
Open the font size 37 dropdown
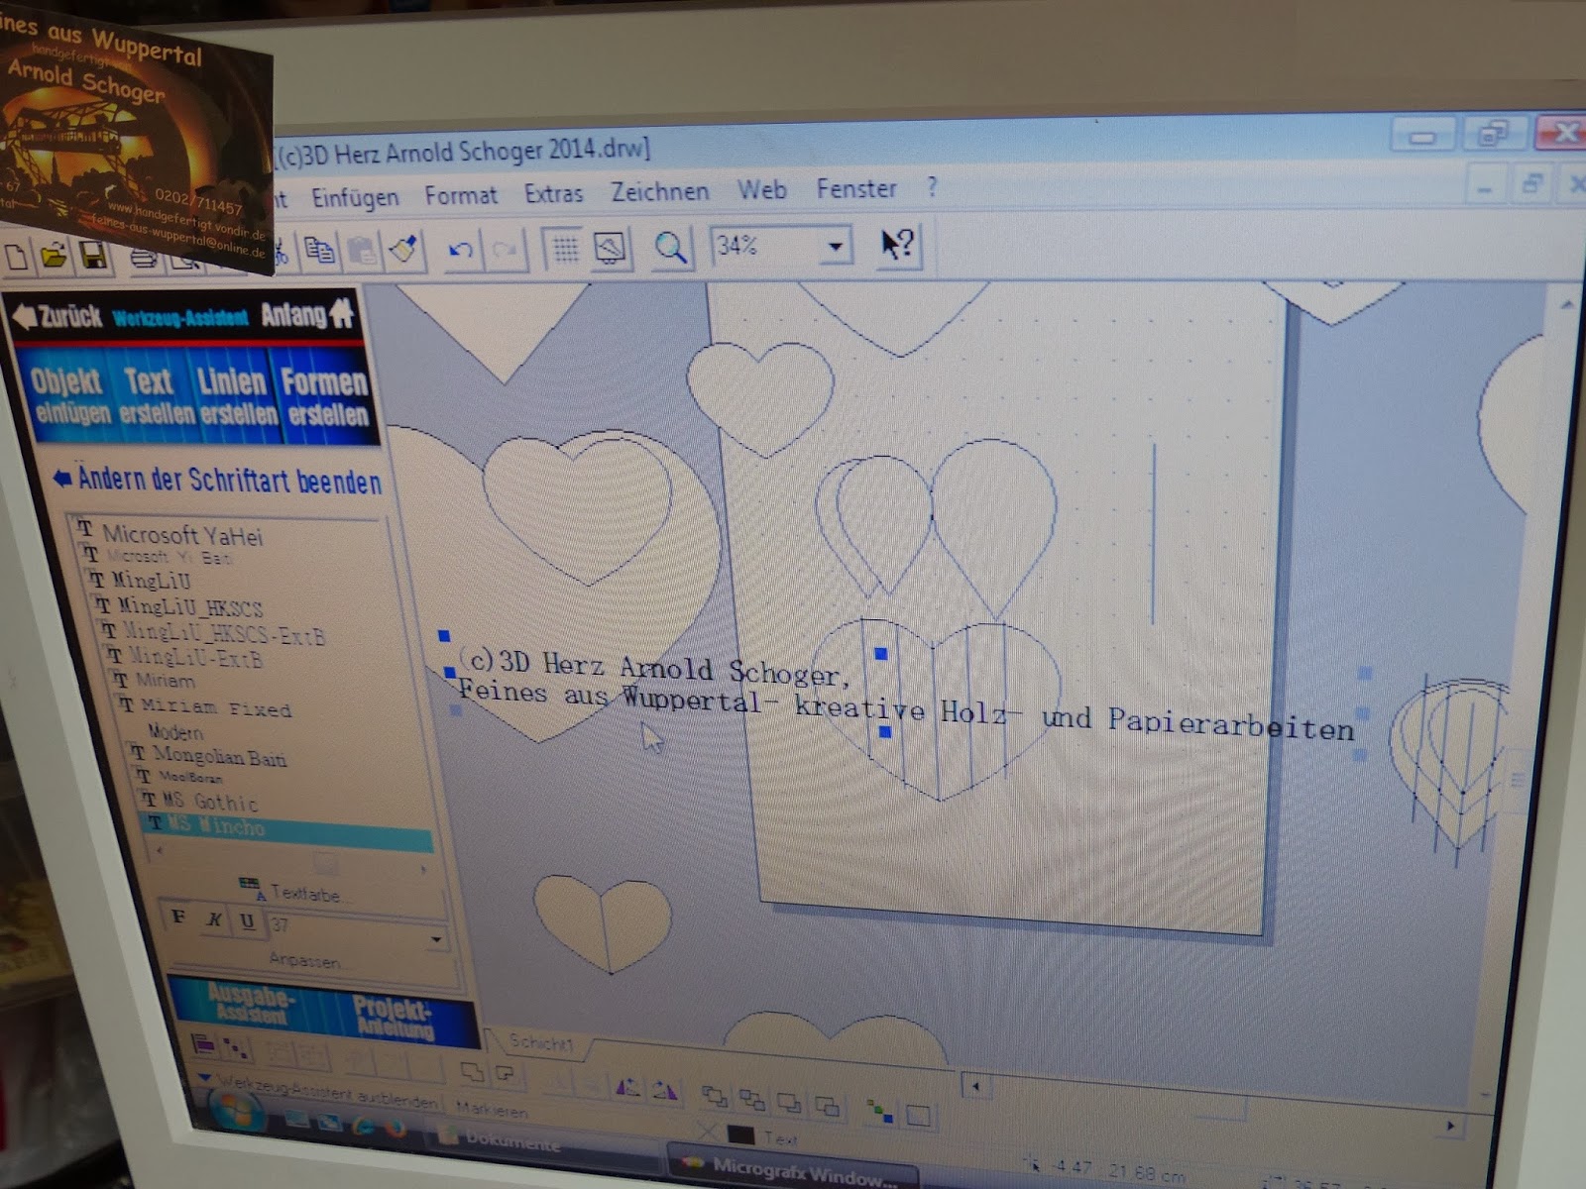click(x=436, y=939)
